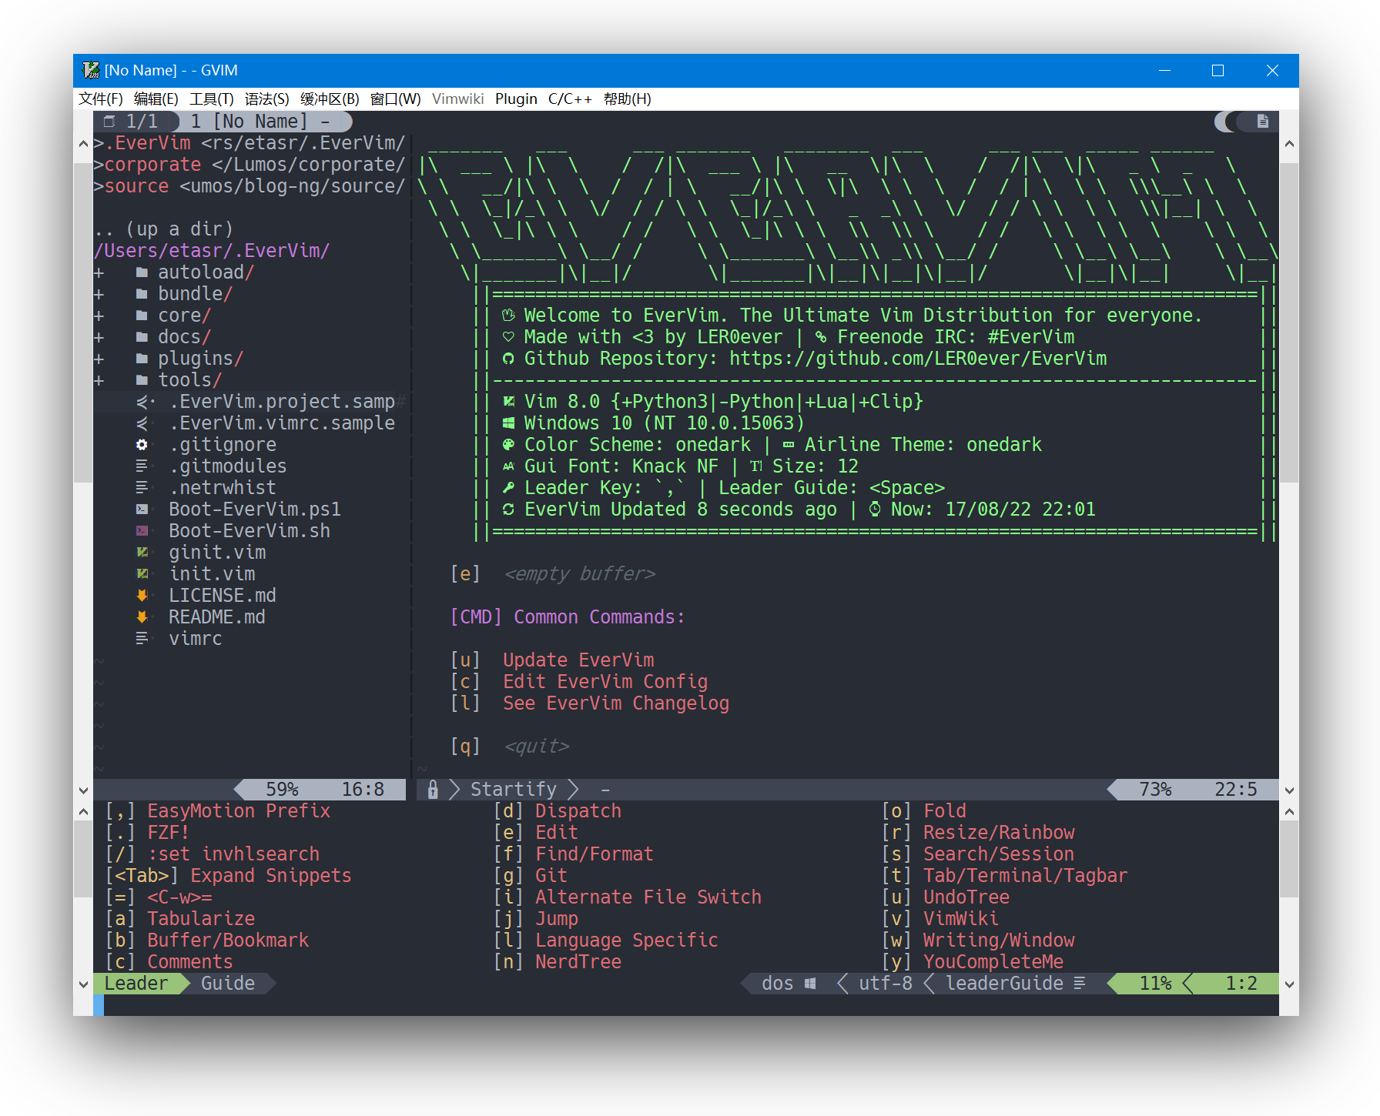This screenshot has height=1116, width=1380.
Task: Click the folder icon beside autoload
Action: tap(142, 272)
